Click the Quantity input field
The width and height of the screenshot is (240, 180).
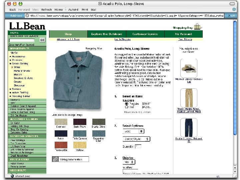pos(138,146)
